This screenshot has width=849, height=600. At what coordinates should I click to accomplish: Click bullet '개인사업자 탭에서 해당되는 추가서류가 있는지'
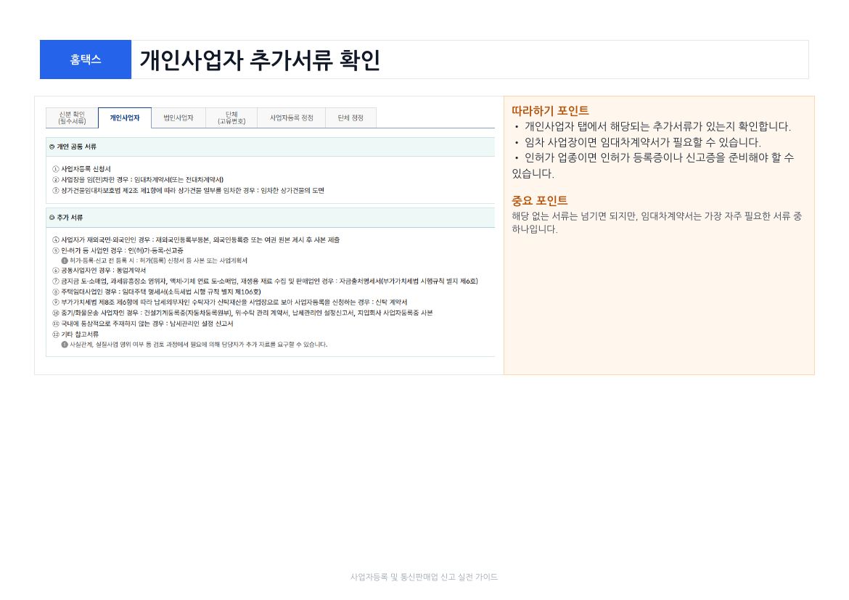(652, 127)
